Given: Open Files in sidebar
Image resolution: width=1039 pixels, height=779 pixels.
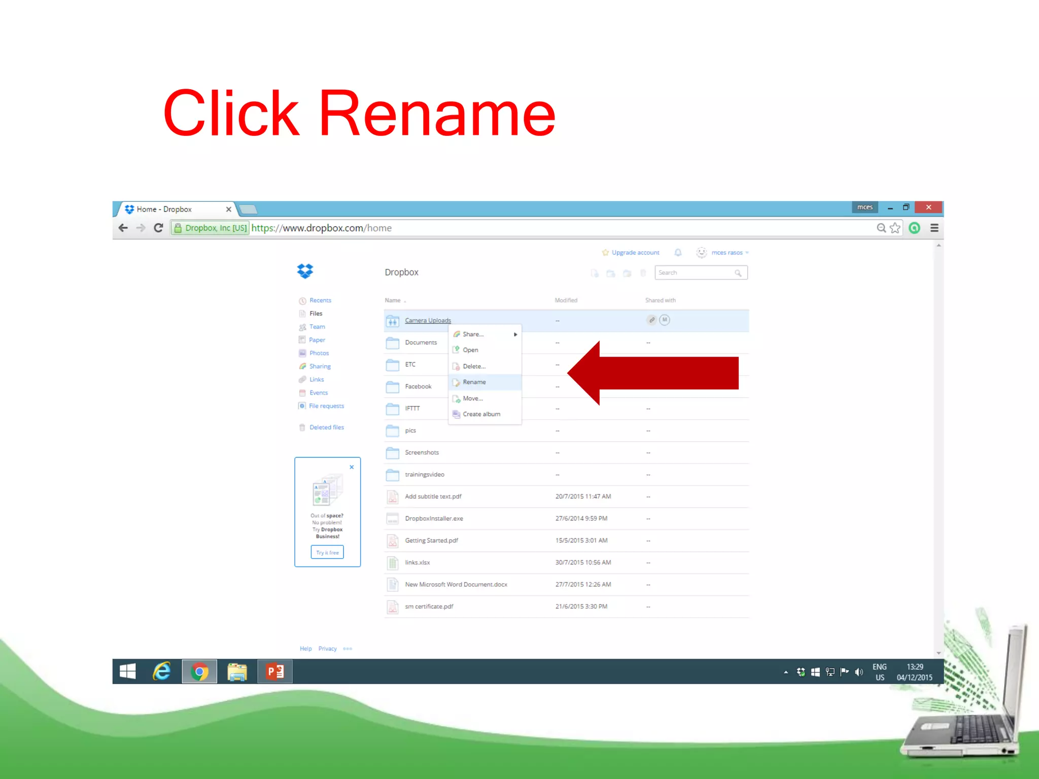Looking at the screenshot, I should coord(316,313).
